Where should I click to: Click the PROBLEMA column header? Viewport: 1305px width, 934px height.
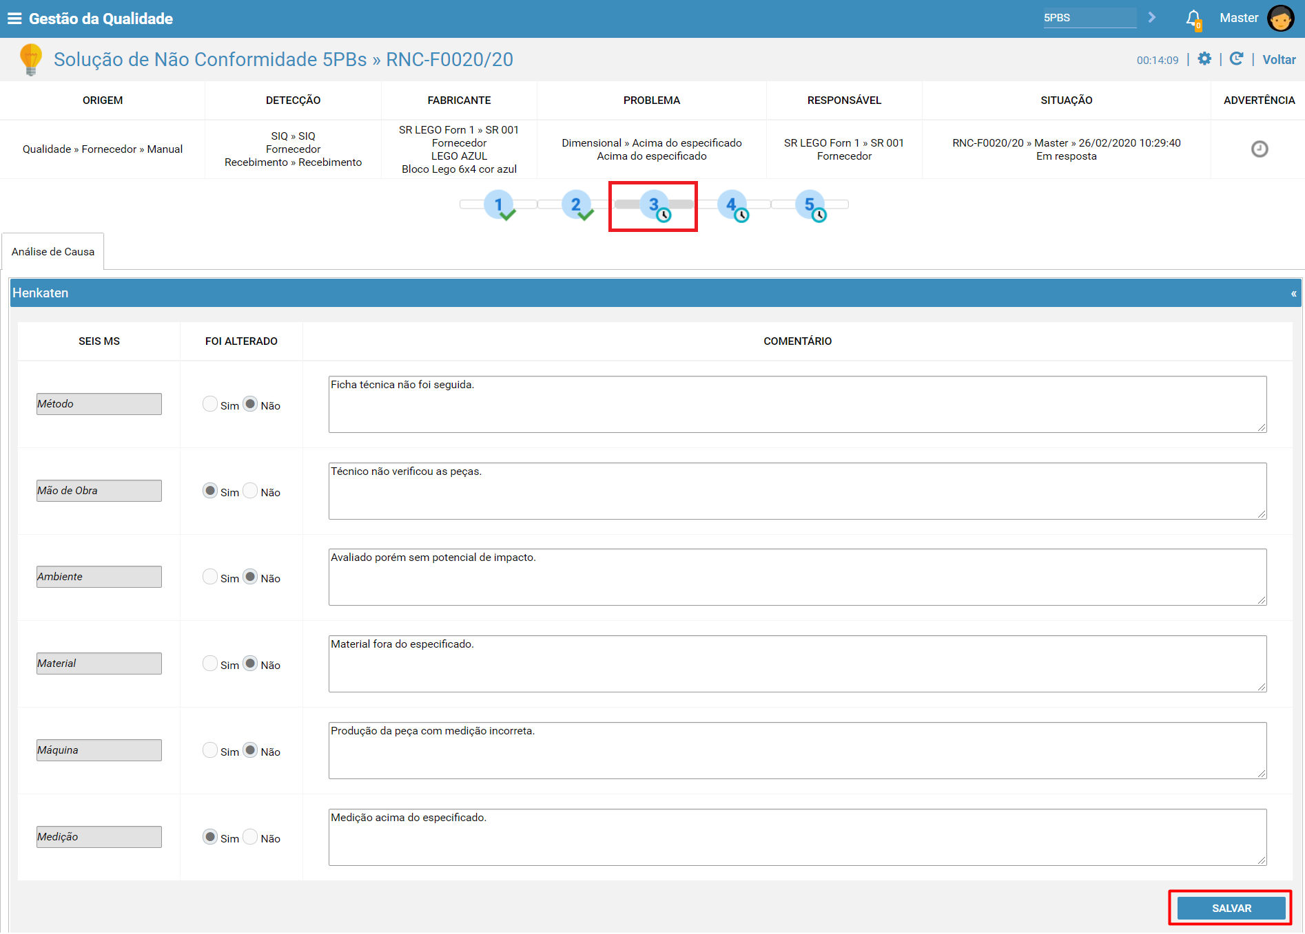(652, 100)
